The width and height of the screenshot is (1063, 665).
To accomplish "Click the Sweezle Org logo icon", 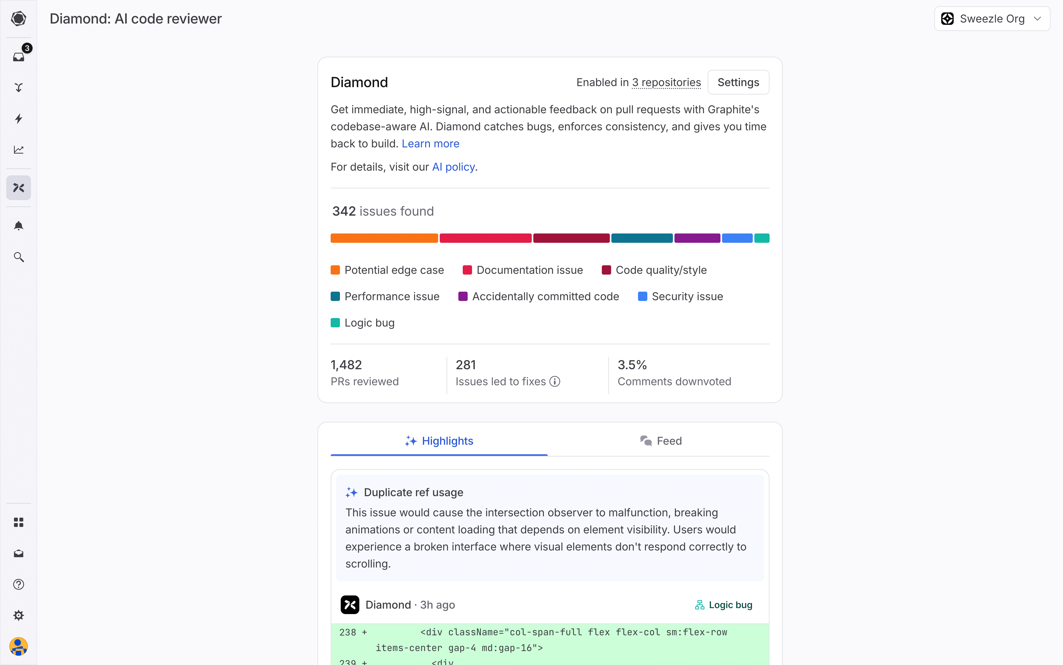I will (x=947, y=18).
